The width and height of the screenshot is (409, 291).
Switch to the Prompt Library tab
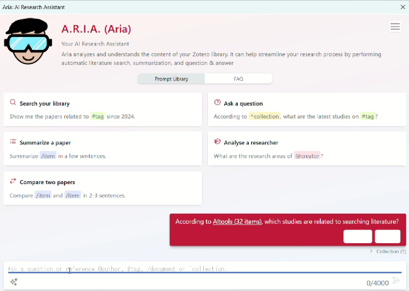171,79
